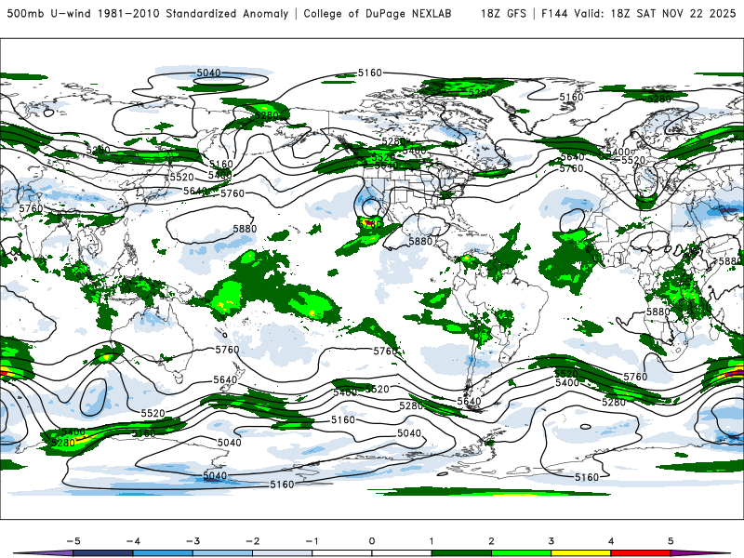Click the yellow 3 to 4 colorbar segment
744x558 pixels.
(x=580, y=553)
